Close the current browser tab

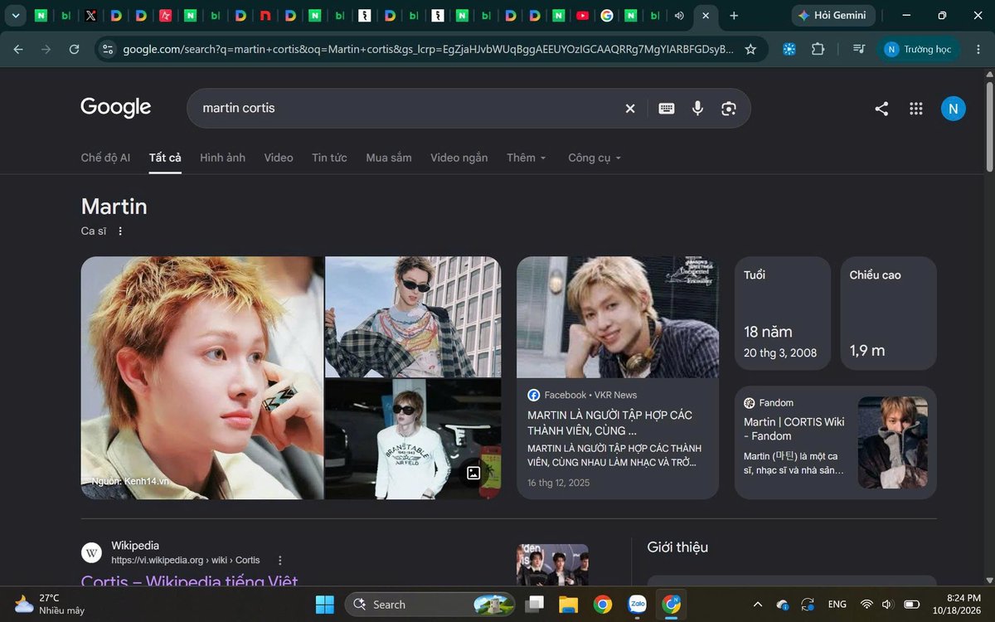click(705, 15)
